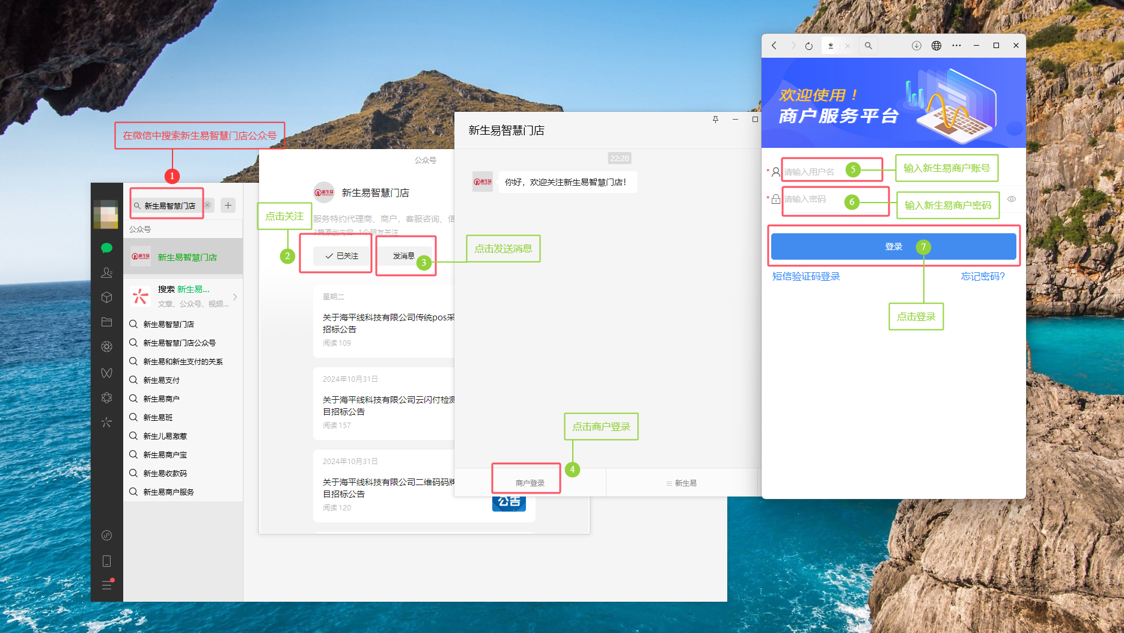Click the blue 登录 button

pos(893,247)
